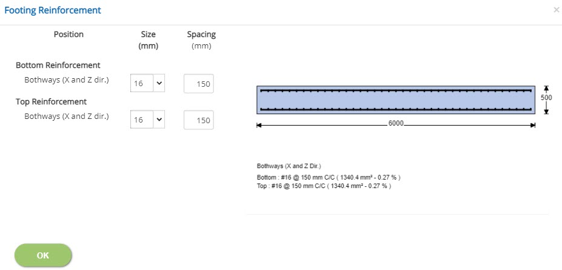Click the Position column header
Viewport: 562px width, 270px height.
coord(69,35)
